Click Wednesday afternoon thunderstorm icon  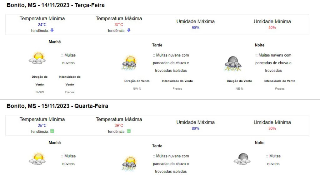[x=129, y=164]
